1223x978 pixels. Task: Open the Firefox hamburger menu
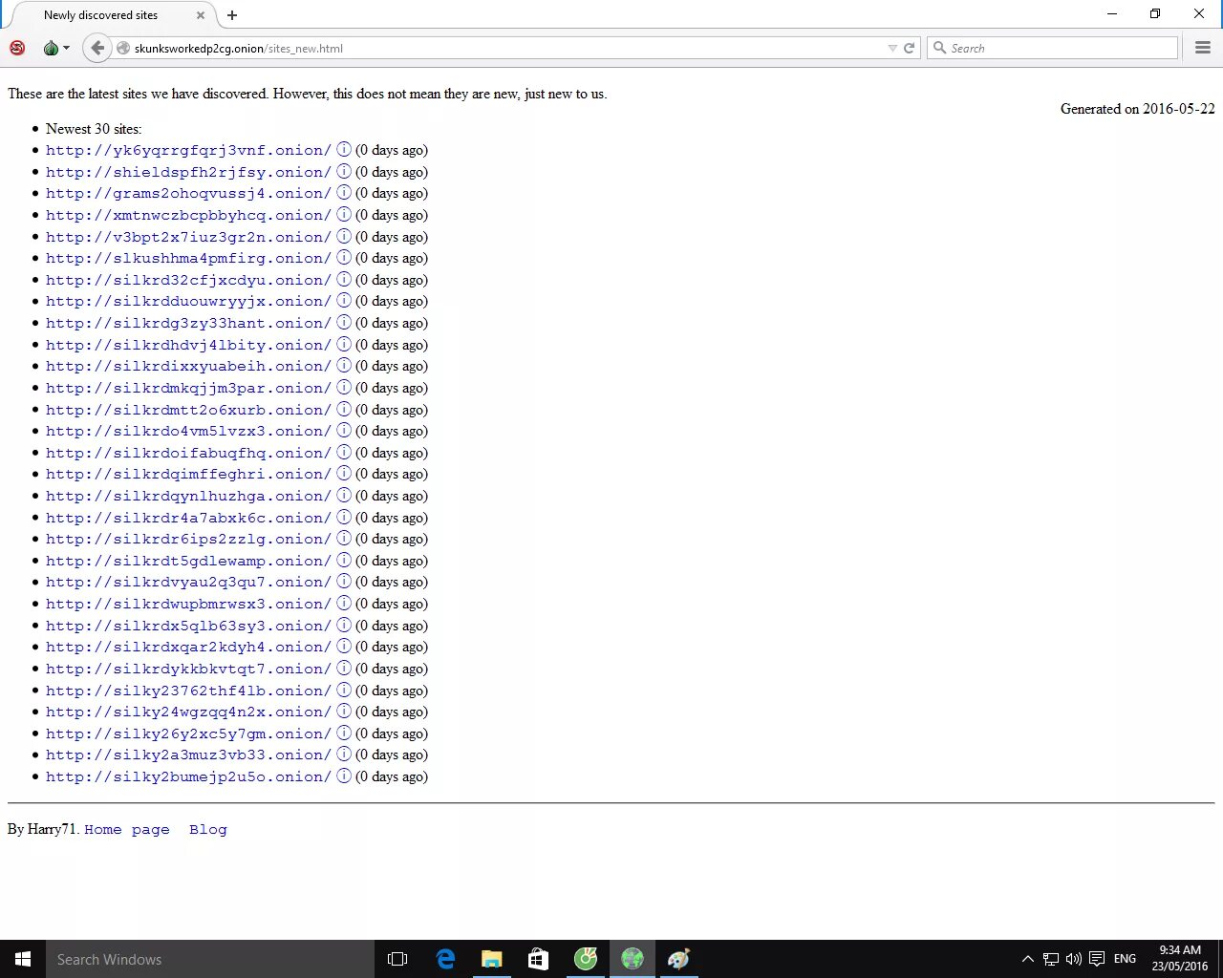coord(1203,48)
